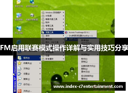Click the XP资源 folder icon

point(43,16)
